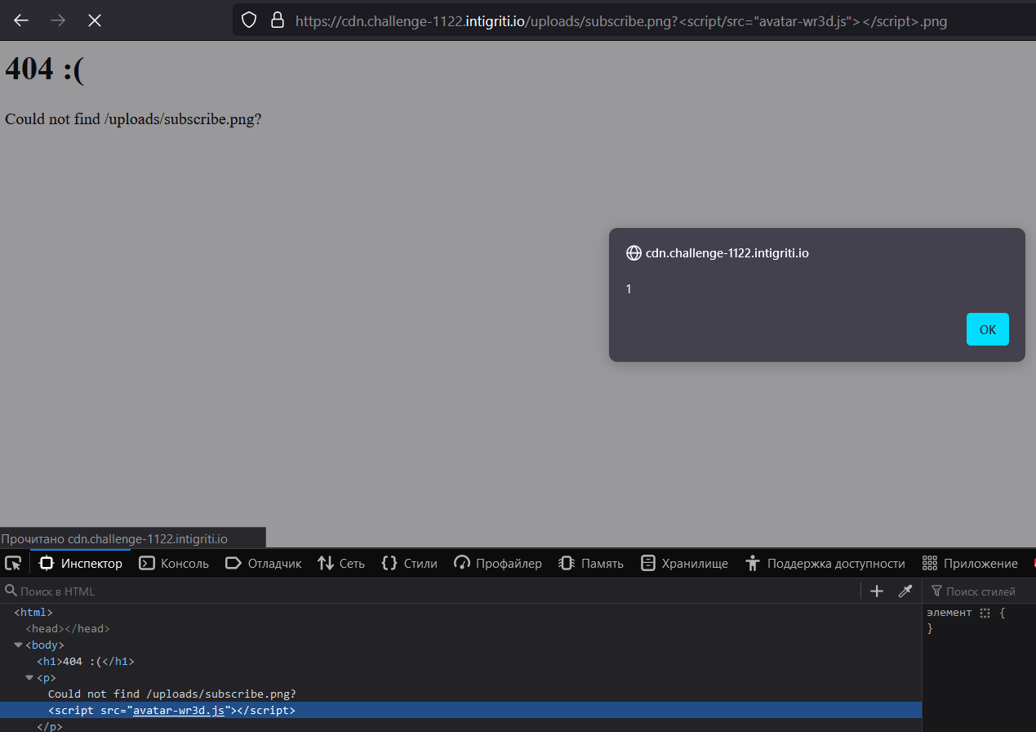Open the Приложение application tab

(970, 563)
